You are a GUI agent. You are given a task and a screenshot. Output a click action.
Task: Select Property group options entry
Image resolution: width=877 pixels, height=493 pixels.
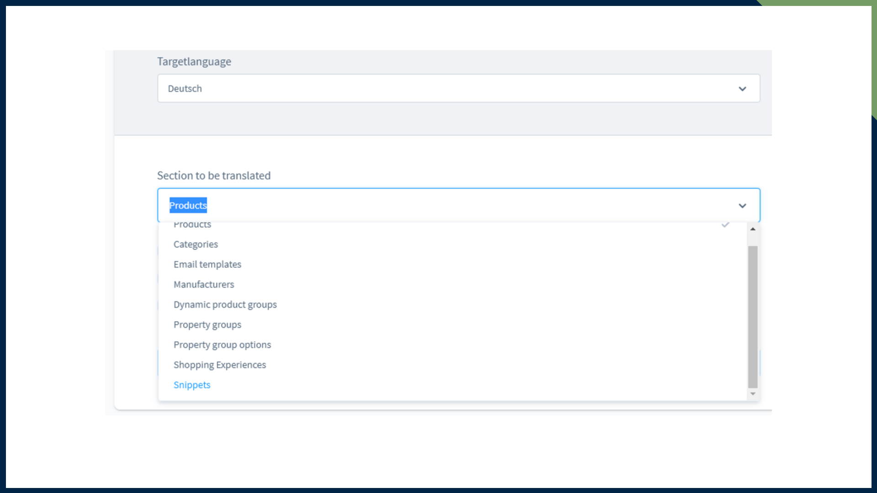pyautogui.click(x=222, y=345)
